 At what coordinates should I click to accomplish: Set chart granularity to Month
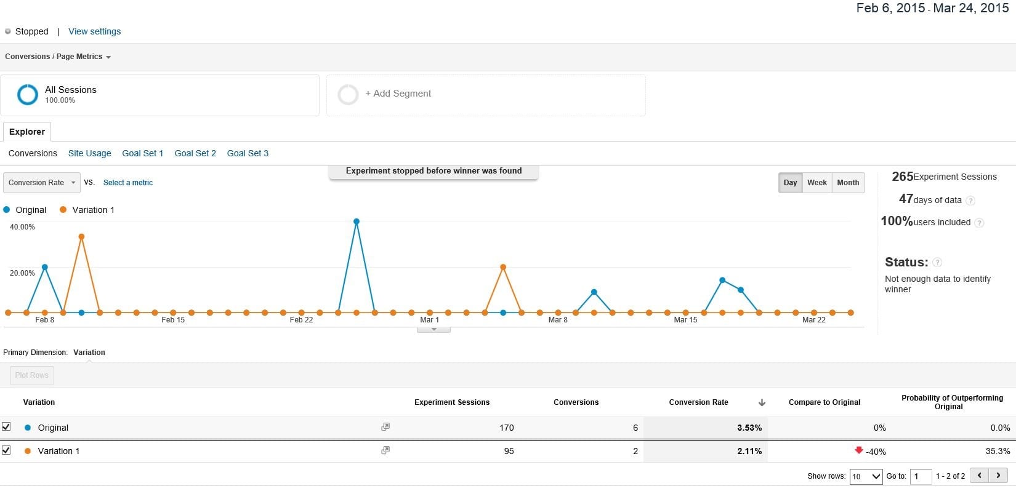[848, 183]
